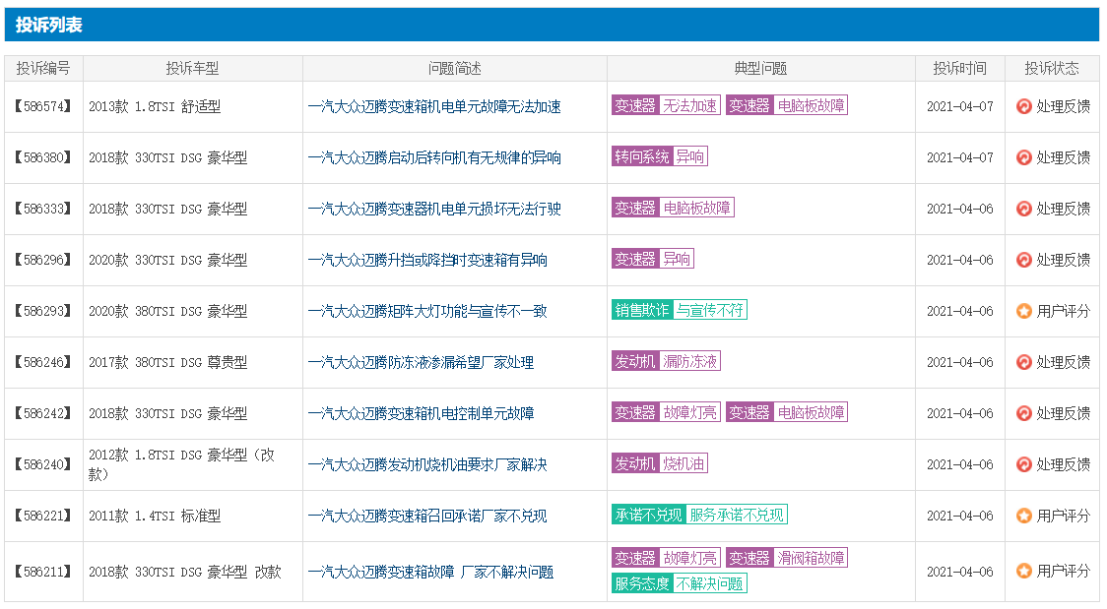1107x609 pixels.
Task: Open complaint 一汽大众迈腾发动机烧机油要求厂家解决
Action: coord(427,464)
